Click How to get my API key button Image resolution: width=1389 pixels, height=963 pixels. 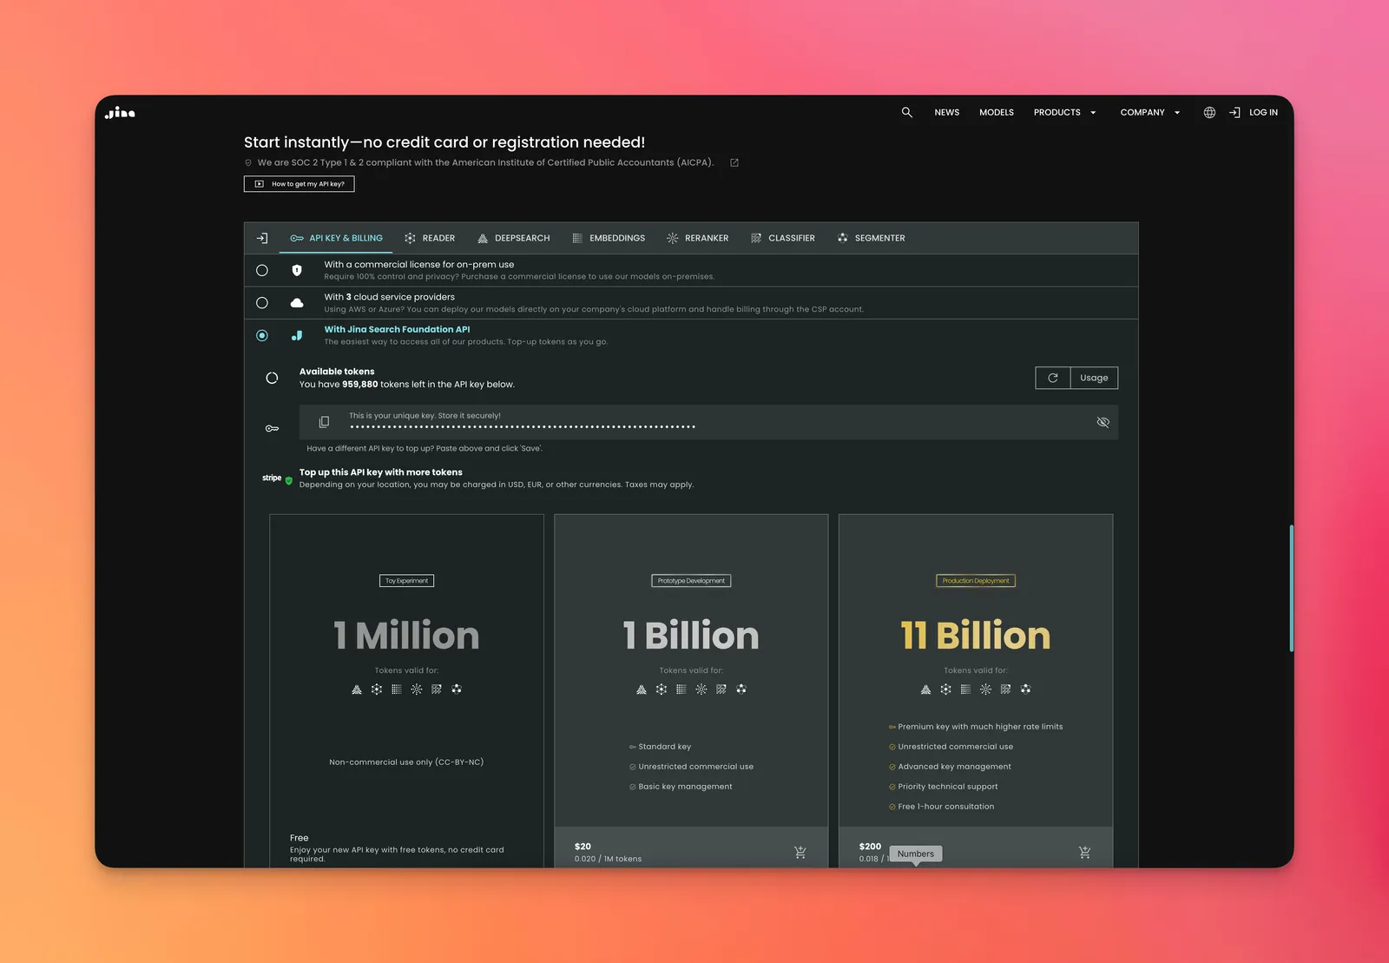point(300,184)
